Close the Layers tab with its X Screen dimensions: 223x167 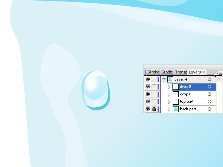204,72
